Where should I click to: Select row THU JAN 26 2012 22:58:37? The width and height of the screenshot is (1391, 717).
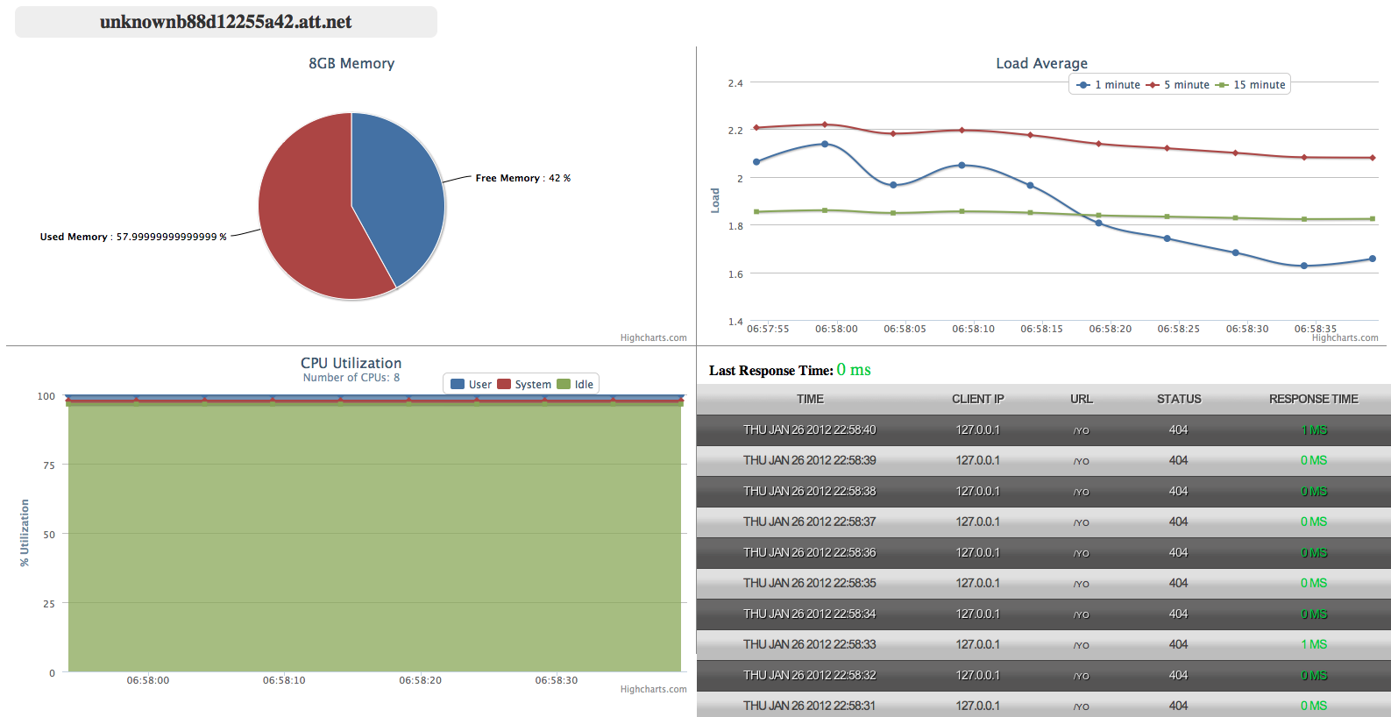pos(1044,522)
